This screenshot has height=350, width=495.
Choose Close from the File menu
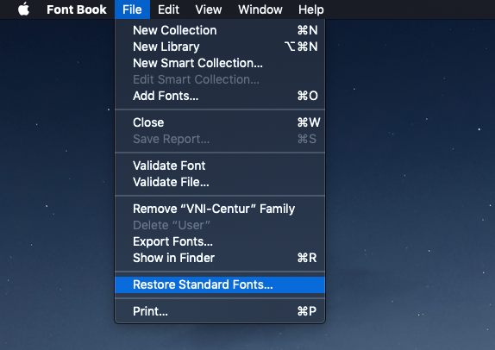220,122
